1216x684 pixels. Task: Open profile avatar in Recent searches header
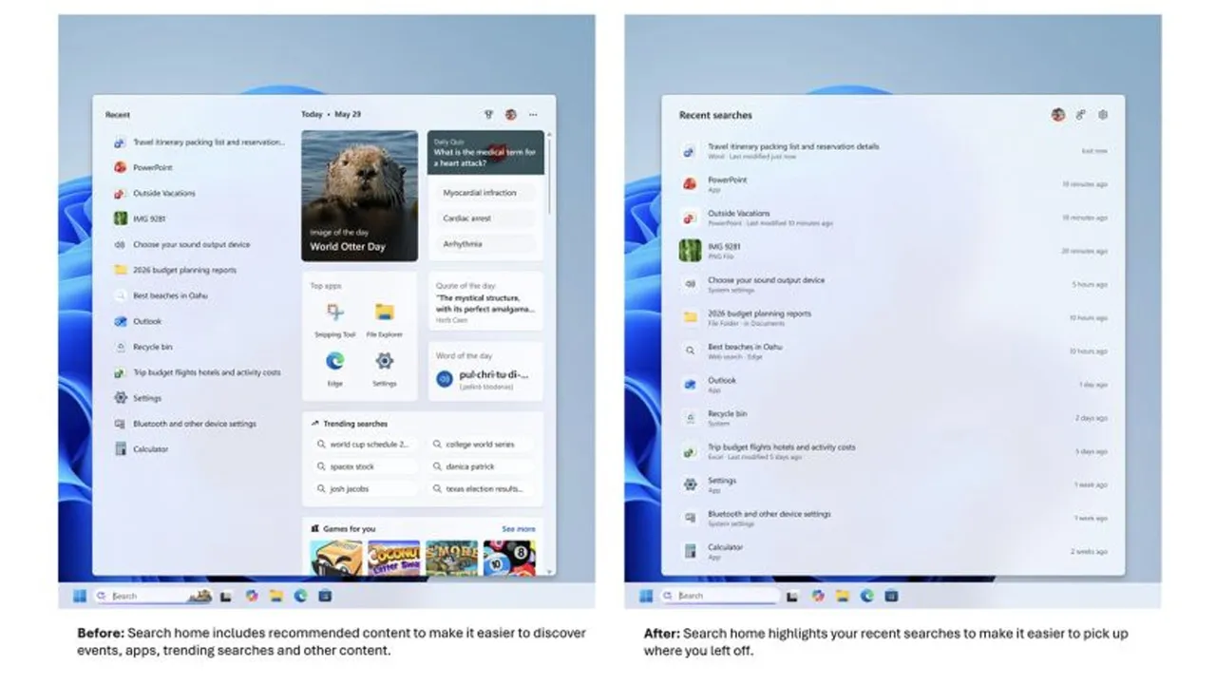[1058, 114]
